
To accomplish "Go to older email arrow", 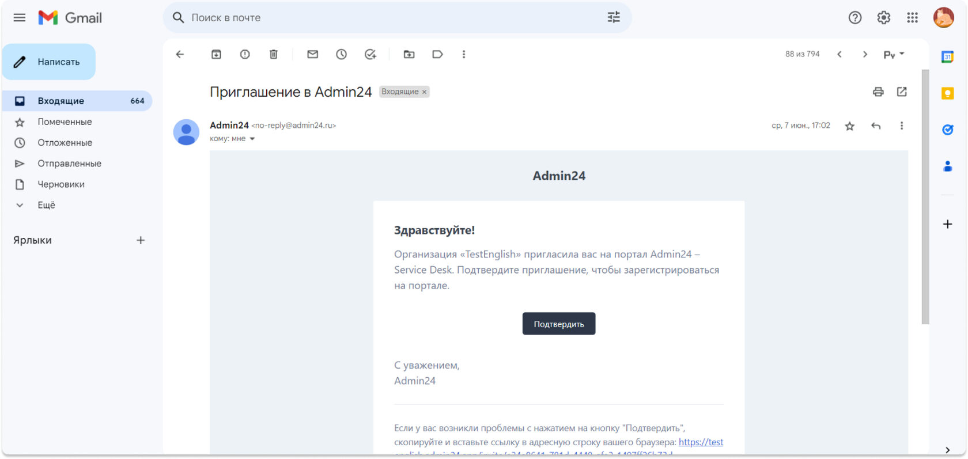I will click(x=865, y=54).
